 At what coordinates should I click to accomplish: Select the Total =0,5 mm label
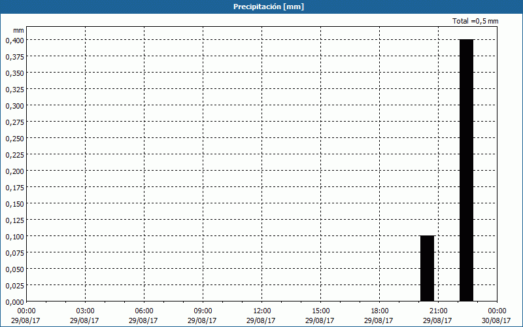[475, 21]
